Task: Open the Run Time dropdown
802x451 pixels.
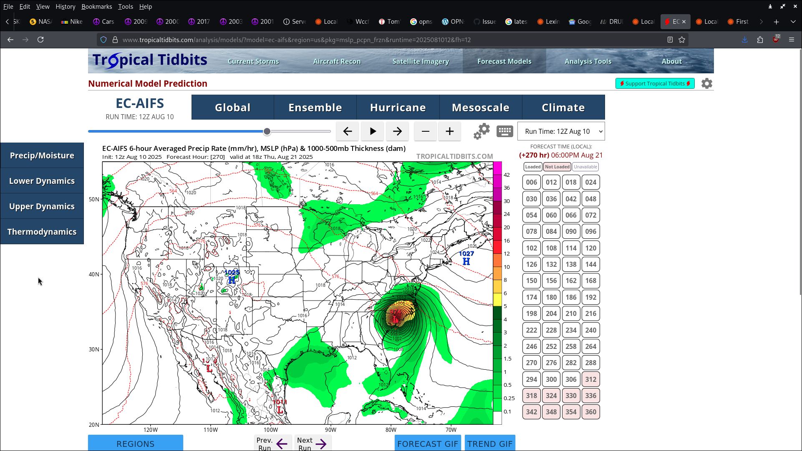Action: click(x=561, y=131)
